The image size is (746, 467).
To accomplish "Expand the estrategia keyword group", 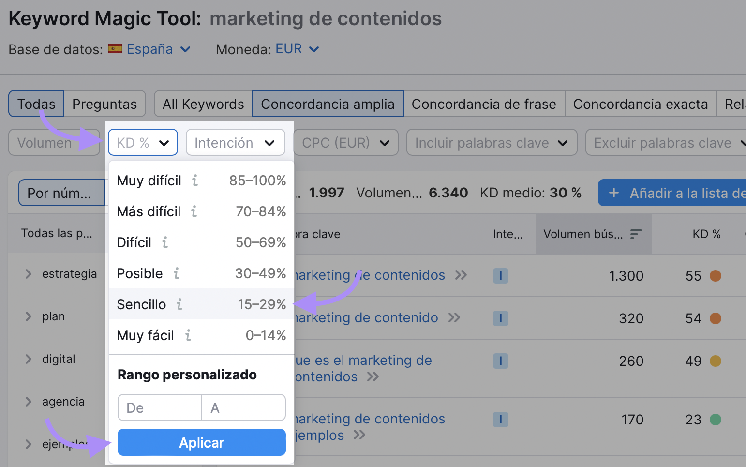I will pyautogui.click(x=29, y=274).
